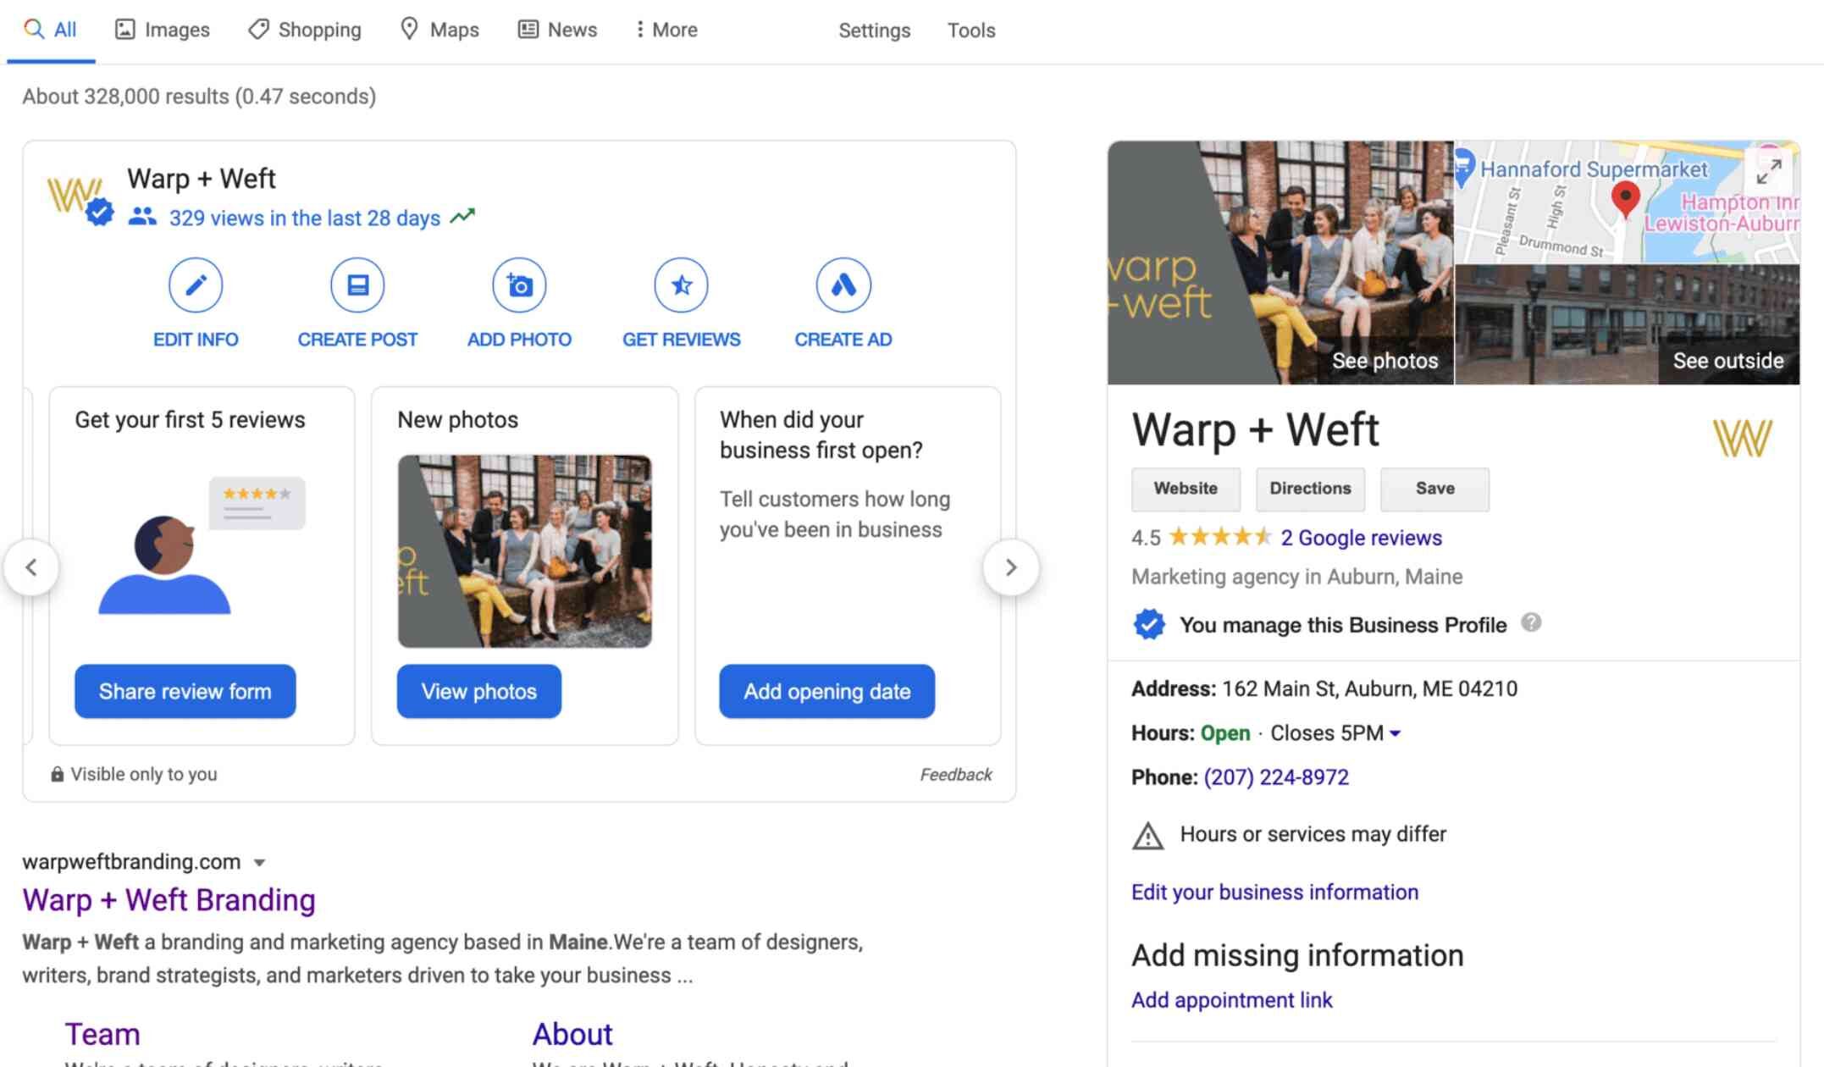The width and height of the screenshot is (1824, 1067).
Task: Click the 'When did your business first open?' heading
Action: point(821,435)
